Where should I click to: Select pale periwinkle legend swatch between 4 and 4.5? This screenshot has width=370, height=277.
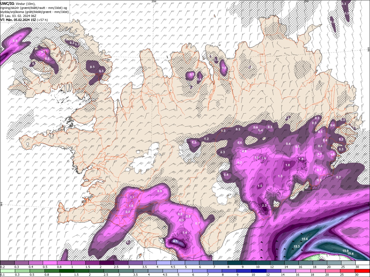pos(164,263)
